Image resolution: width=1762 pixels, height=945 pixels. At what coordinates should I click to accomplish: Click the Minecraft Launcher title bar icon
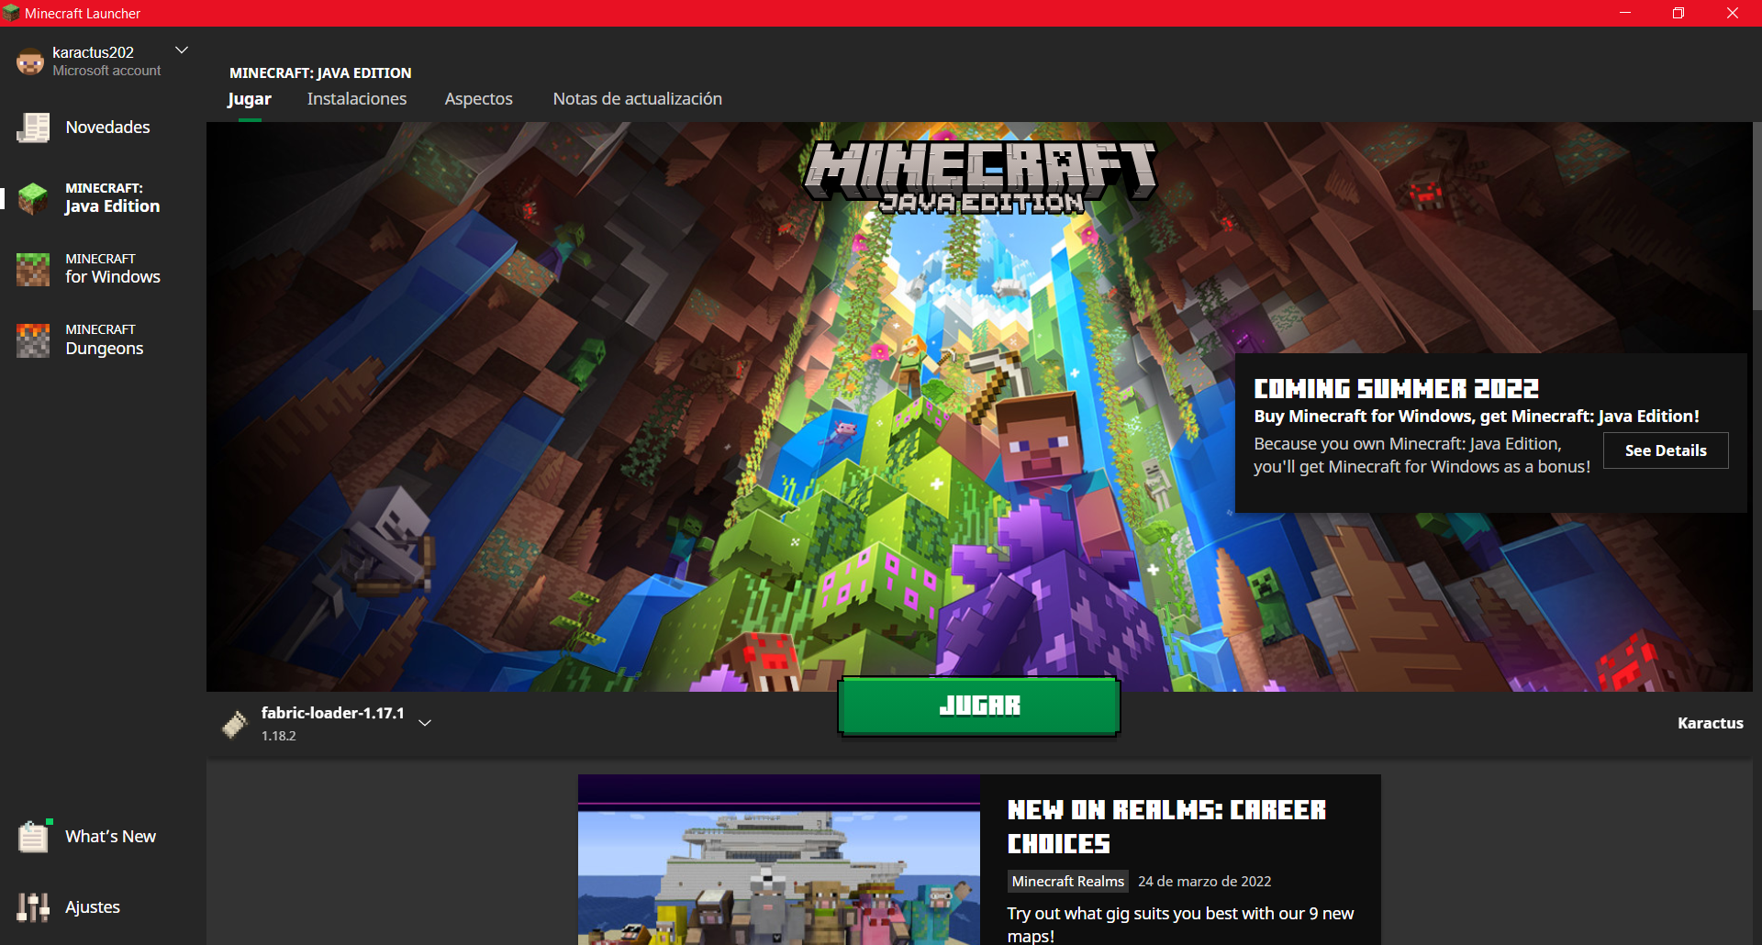point(11,13)
